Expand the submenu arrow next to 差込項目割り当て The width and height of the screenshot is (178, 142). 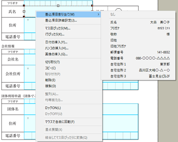pyautogui.click(x=98, y=14)
